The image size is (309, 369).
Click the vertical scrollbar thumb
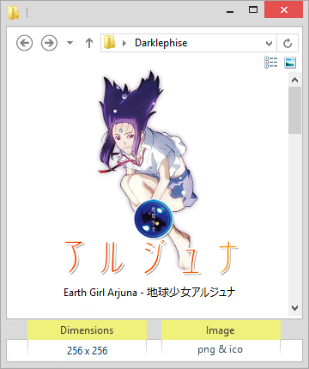(295, 111)
